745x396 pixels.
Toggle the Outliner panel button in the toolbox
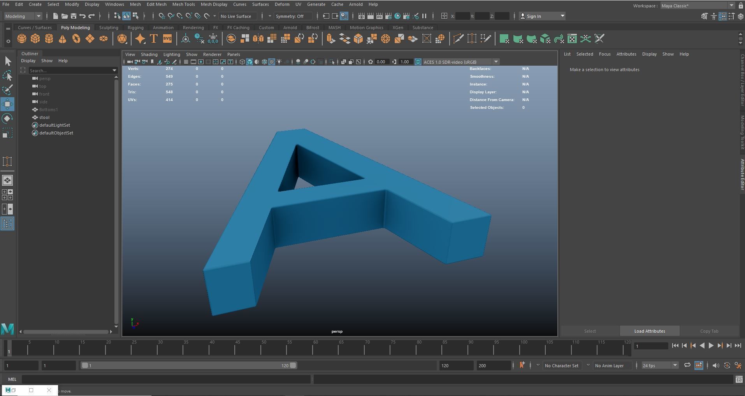pyautogui.click(x=7, y=223)
